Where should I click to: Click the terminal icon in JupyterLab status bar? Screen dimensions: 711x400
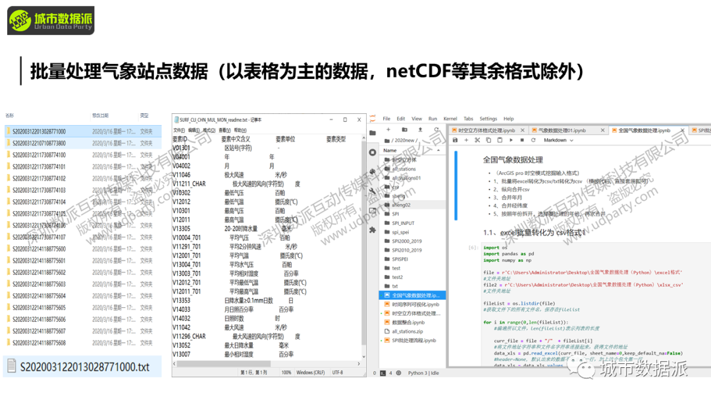pos(382,373)
